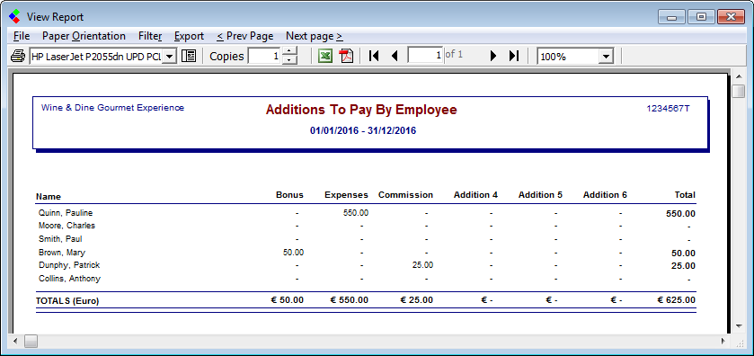This screenshot has width=754, height=356.
Task: Minimize the View Report window
Action: point(672,17)
